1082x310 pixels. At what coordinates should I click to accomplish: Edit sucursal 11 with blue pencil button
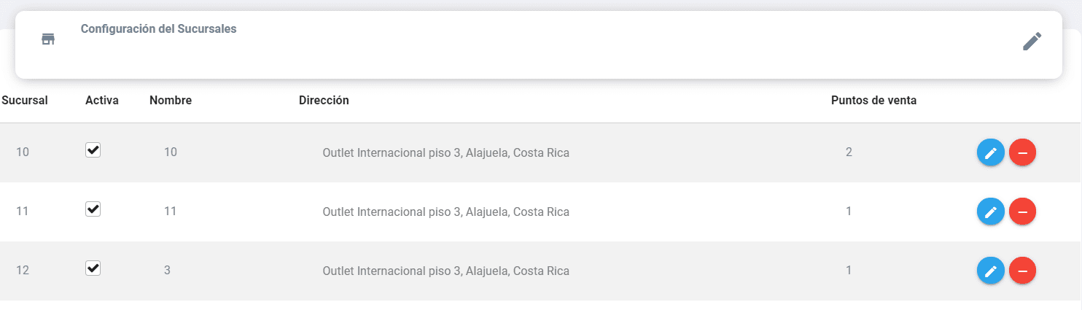[990, 212]
